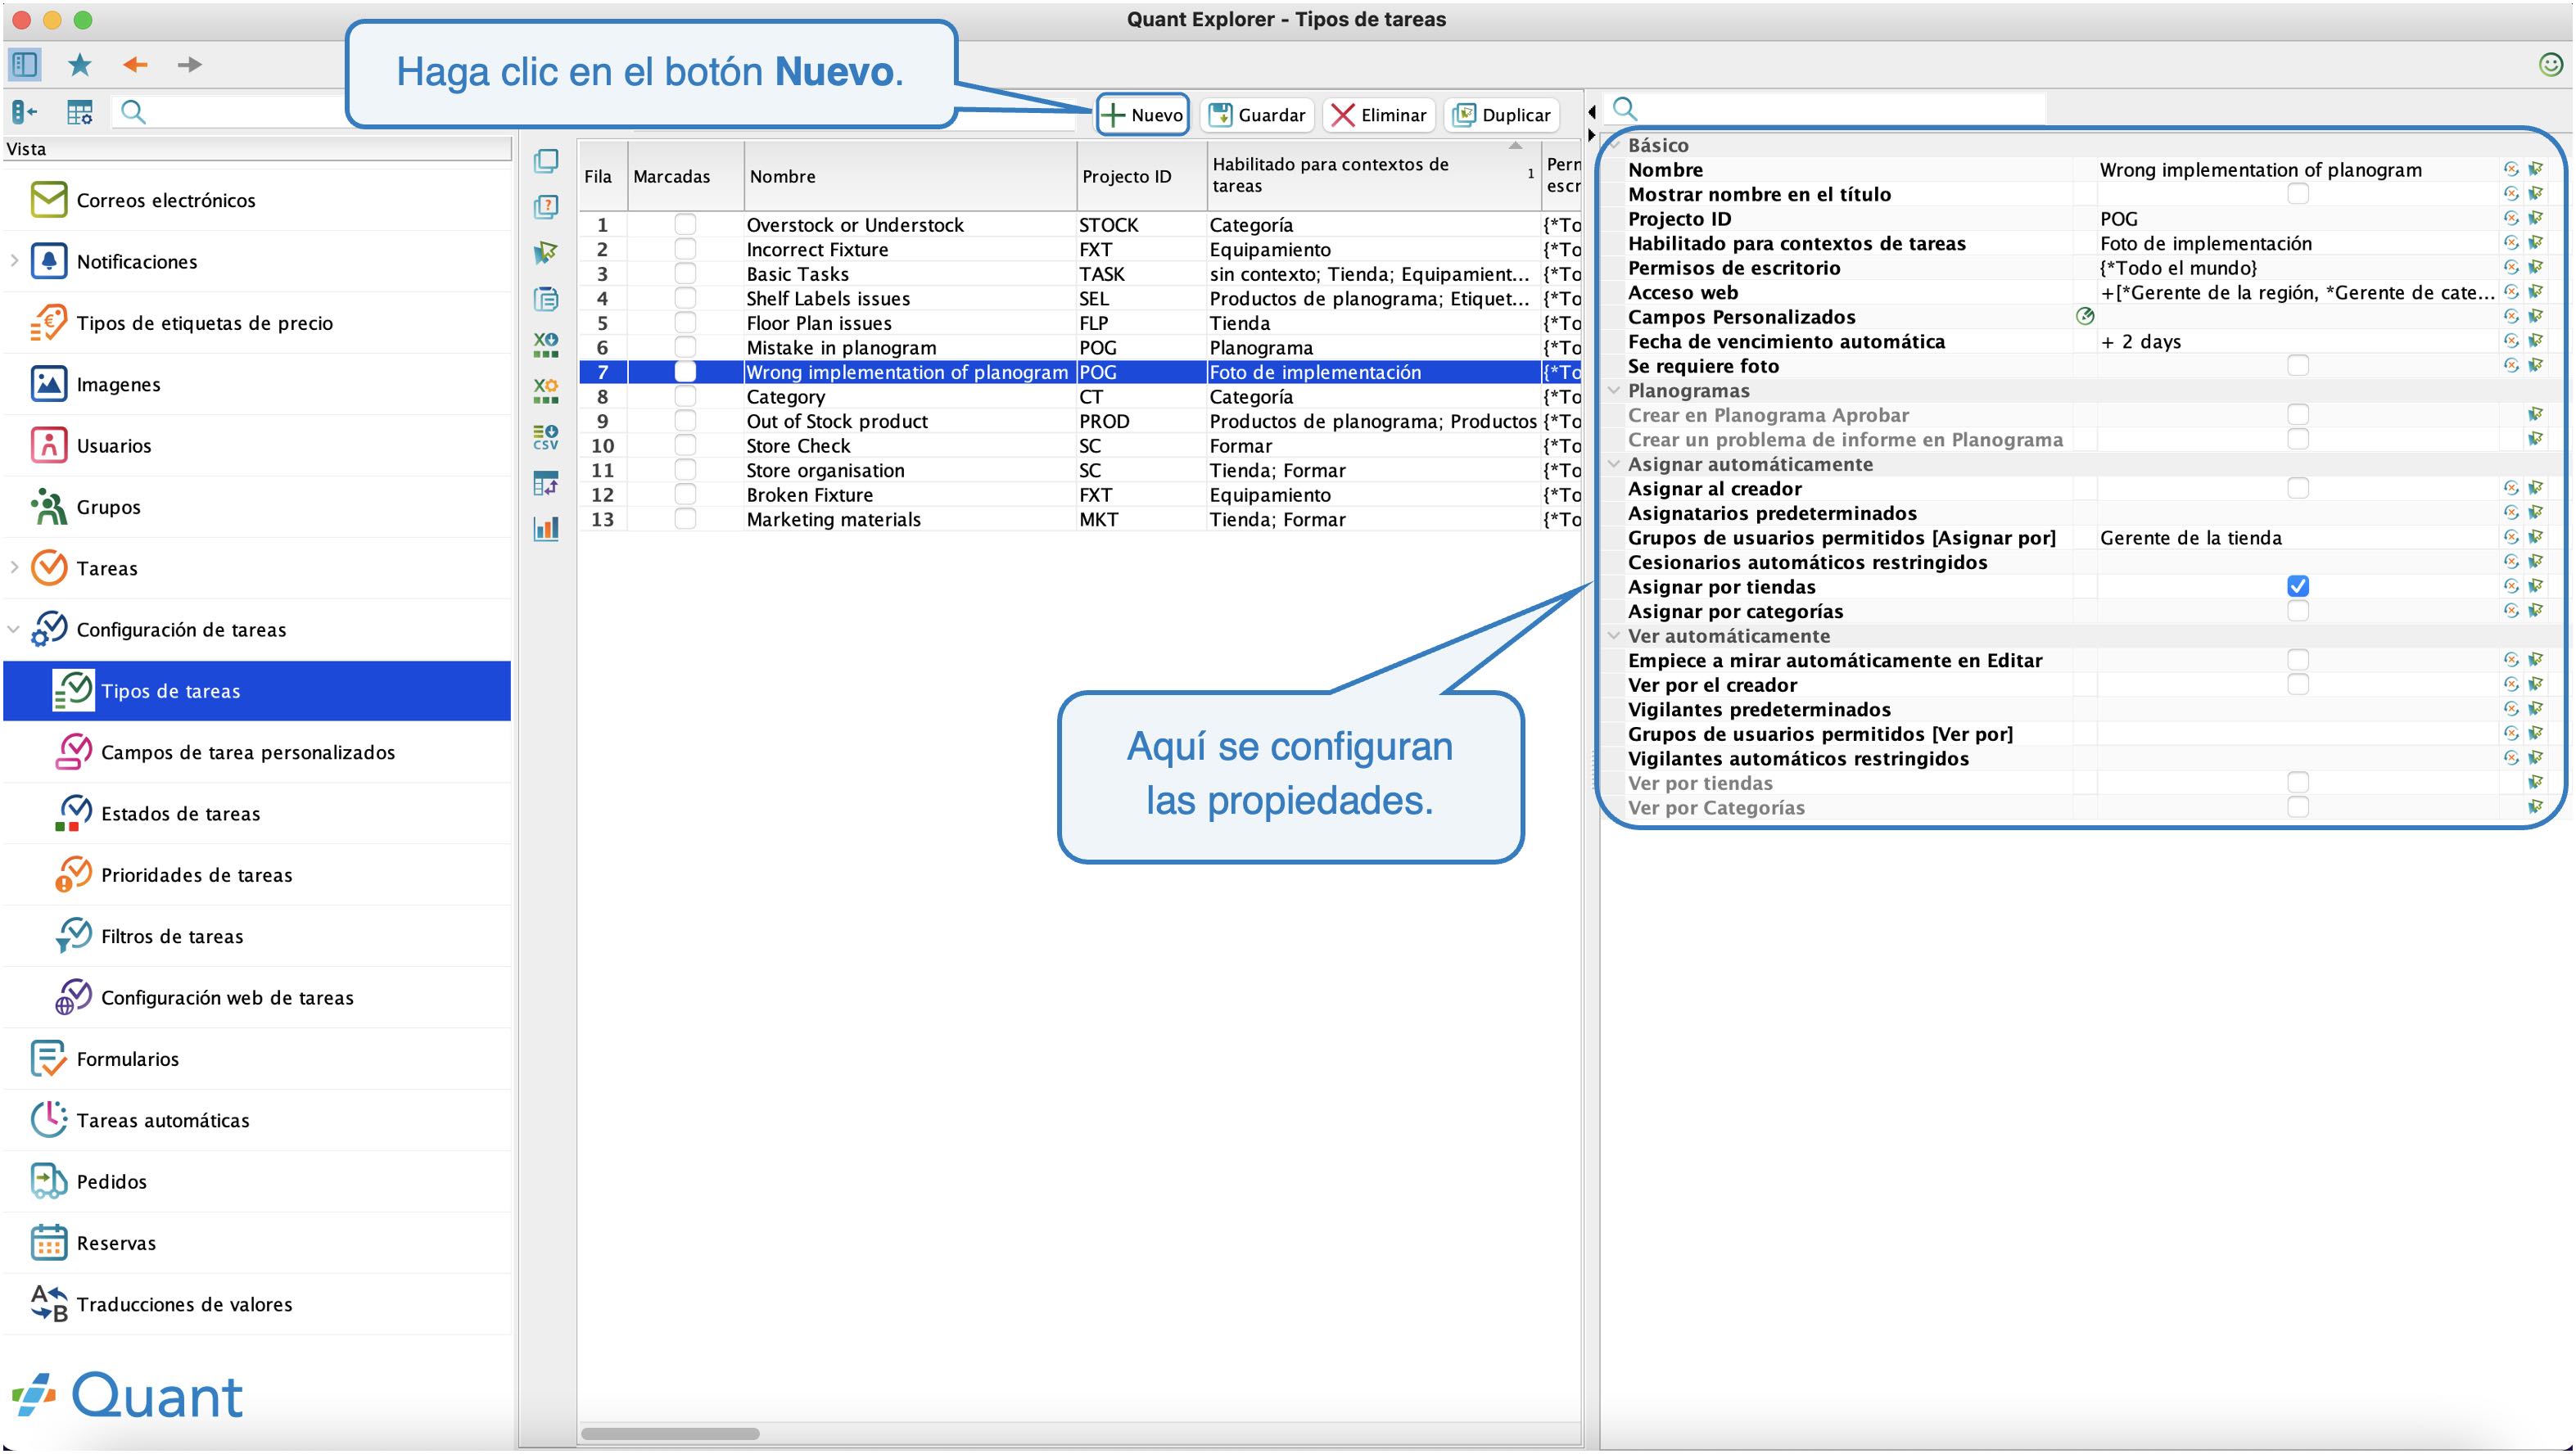
Task: Click the table transpose icon
Action: [546, 483]
